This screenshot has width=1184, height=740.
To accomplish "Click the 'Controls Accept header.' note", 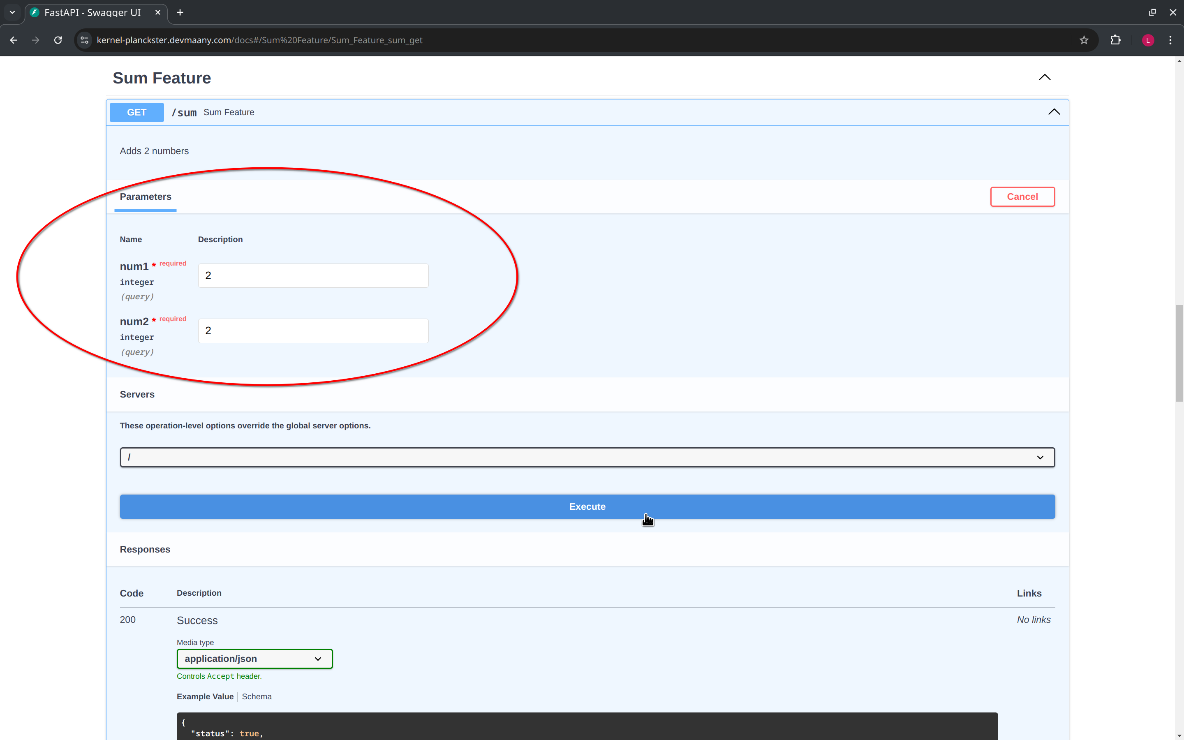I will (x=219, y=676).
